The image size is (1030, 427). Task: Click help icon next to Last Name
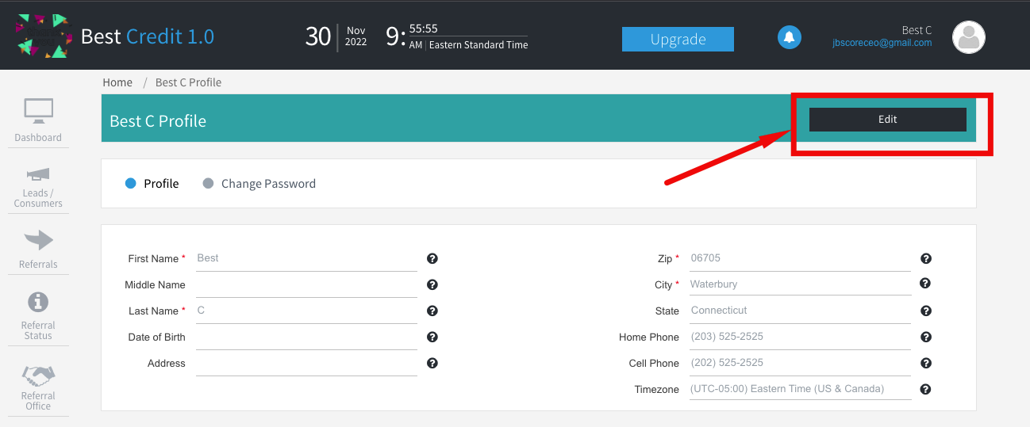coord(432,311)
